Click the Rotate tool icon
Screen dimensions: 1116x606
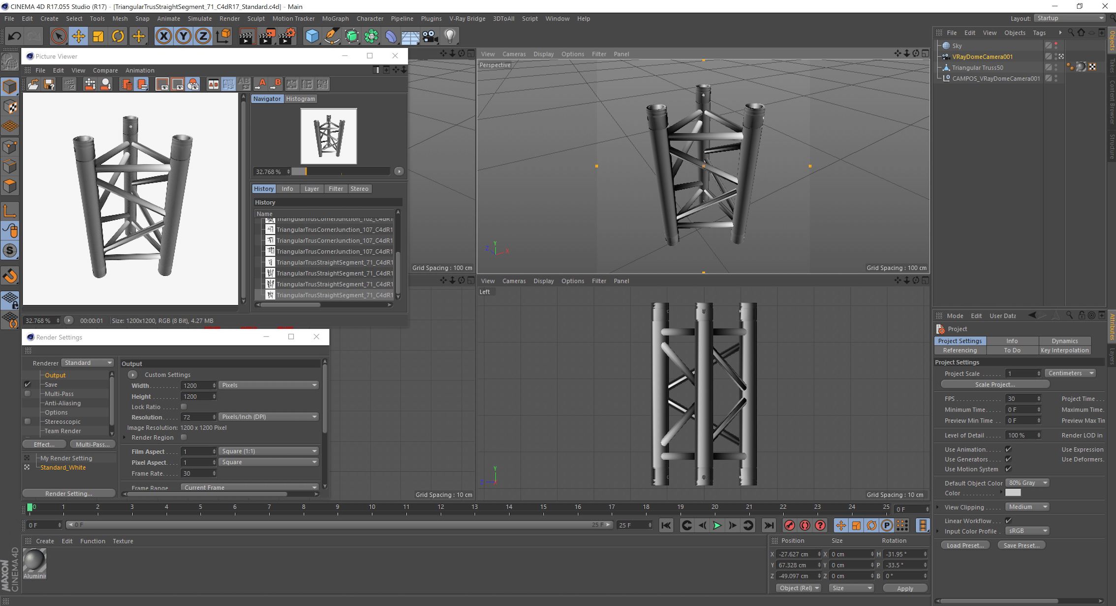118,36
